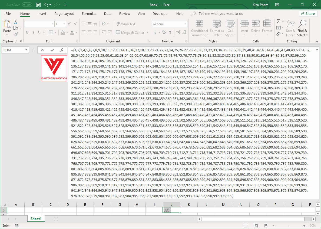The width and height of the screenshot is (321, 229).
Task: Click the Font Color swatch
Action: [72, 32]
